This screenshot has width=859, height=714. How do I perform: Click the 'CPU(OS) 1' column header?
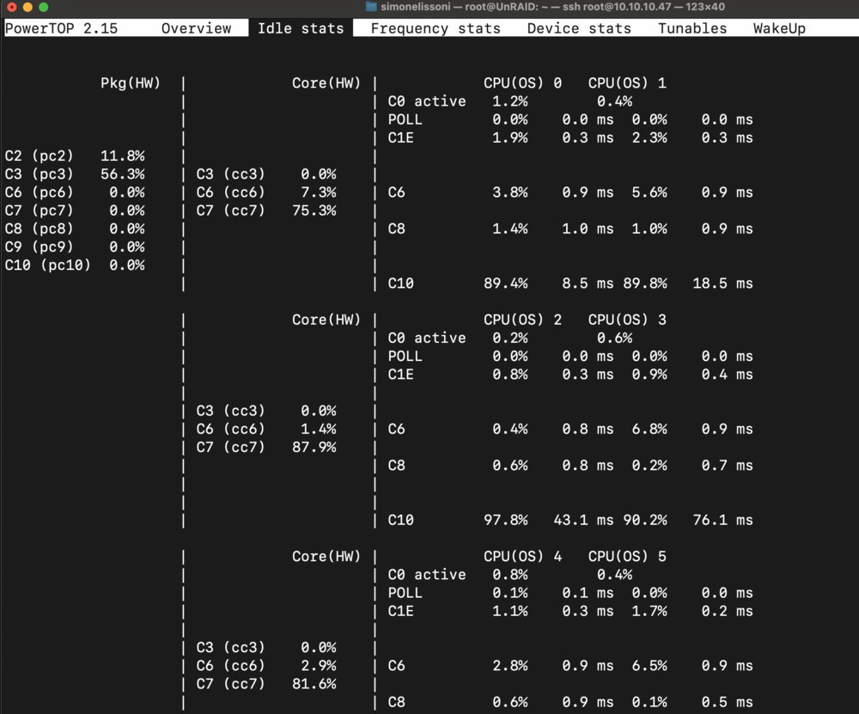627,82
